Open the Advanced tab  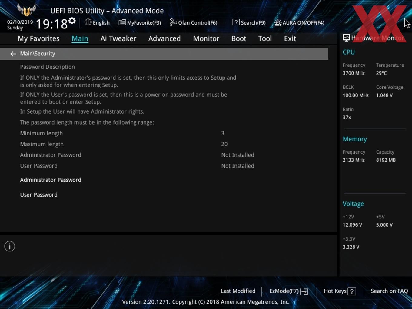(164, 38)
